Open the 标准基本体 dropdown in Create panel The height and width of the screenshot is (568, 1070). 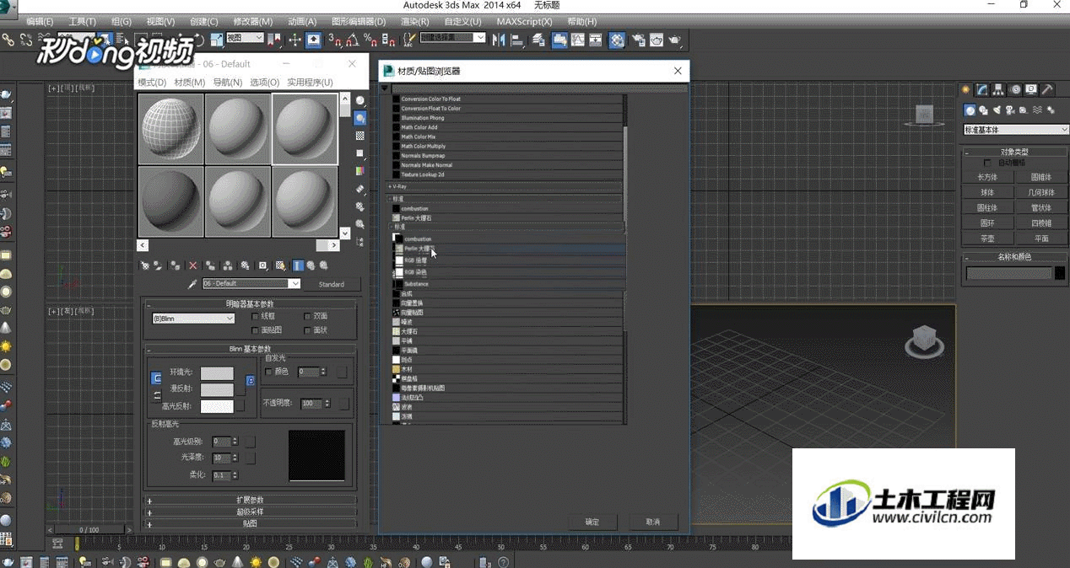click(x=1016, y=130)
